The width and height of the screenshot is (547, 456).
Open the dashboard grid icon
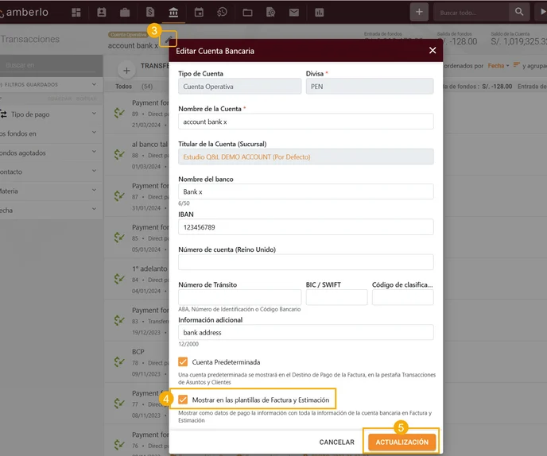76,13
